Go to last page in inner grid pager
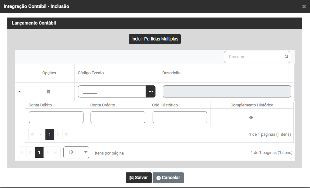 point(67,134)
